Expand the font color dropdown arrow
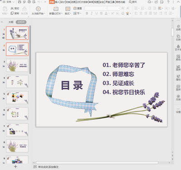Viewport: 181px width, 170px height. (x=109, y=14)
